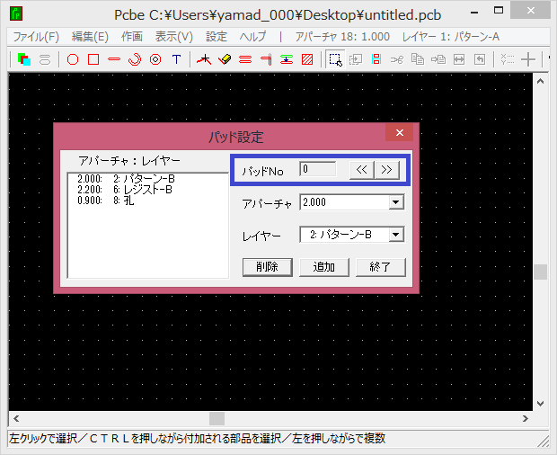Click the horizontal scrollbar thumb

coord(217,418)
